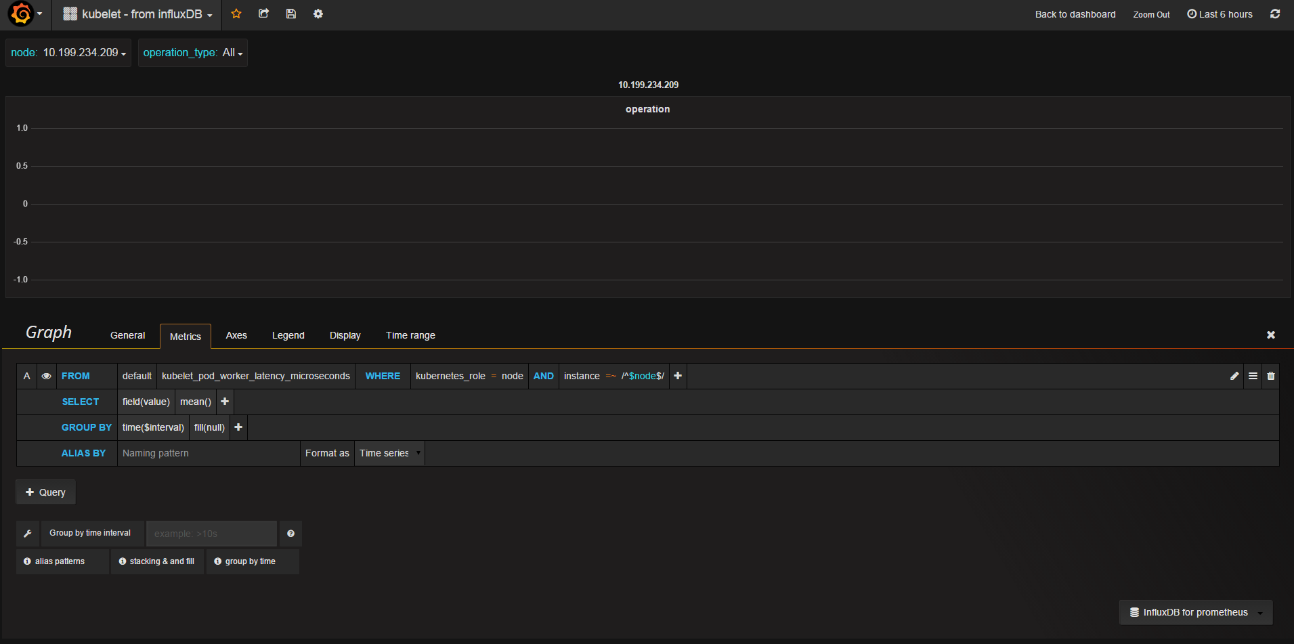Open the 'Format as' Time series dropdown
The height and width of the screenshot is (644, 1294).
pos(390,453)
